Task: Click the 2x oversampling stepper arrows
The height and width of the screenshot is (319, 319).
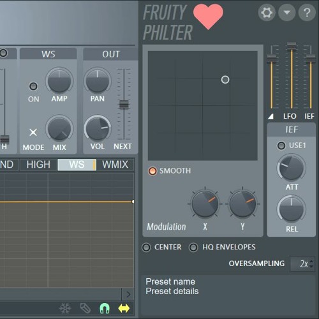Action: tap(311, 264)
